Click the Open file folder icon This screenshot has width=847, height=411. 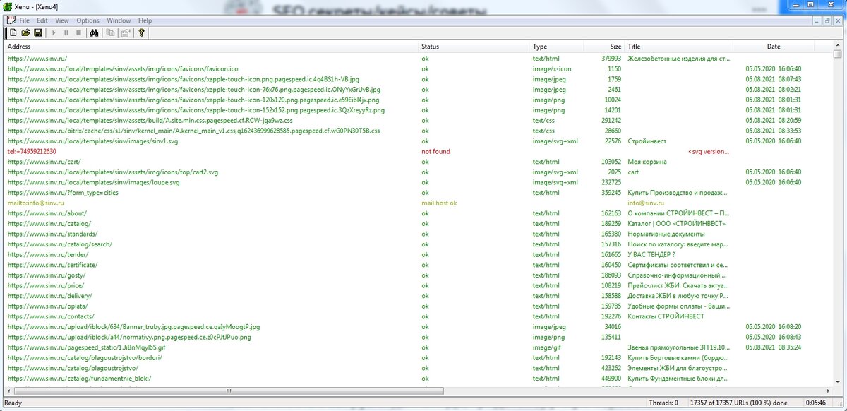click(25, 32)
